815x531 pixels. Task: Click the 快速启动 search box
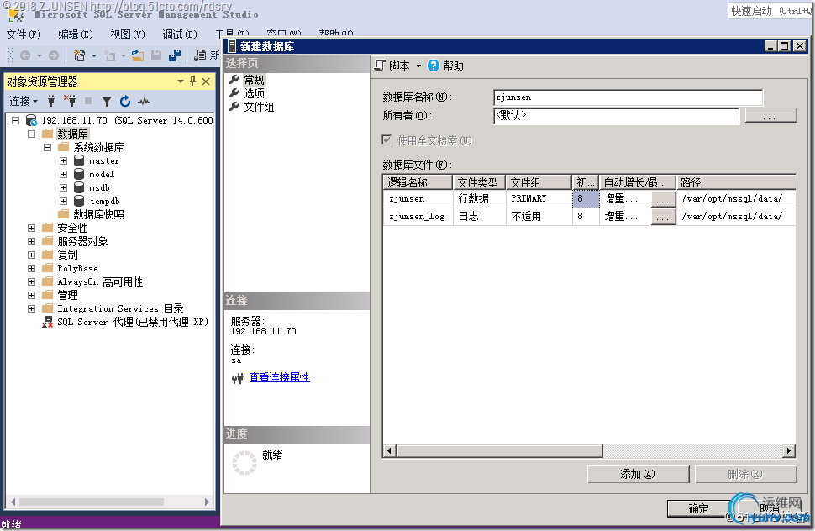coord(770,11)
